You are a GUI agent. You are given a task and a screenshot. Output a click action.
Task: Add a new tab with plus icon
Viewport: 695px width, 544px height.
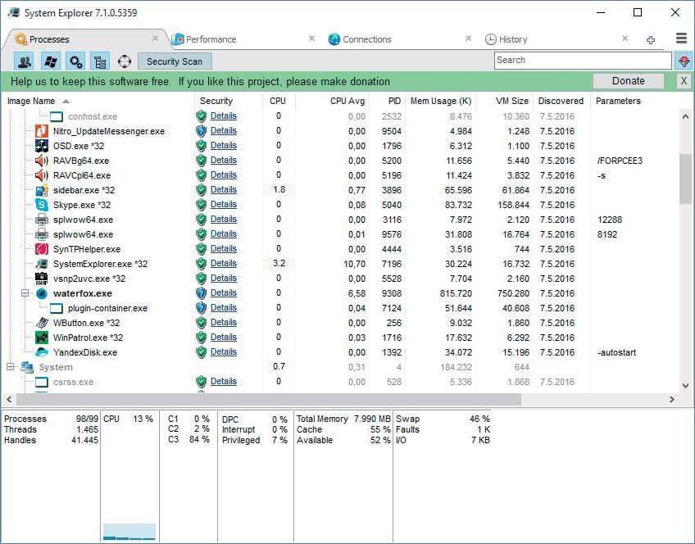650,40
